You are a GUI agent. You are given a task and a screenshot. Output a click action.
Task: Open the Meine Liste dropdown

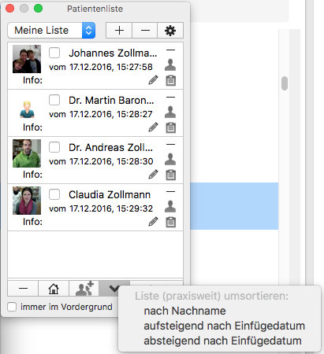coord(51,31)
